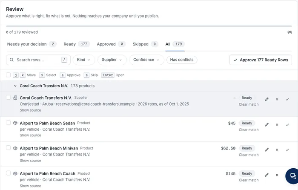Open the Supplier filter dropdown

[112, 60]
